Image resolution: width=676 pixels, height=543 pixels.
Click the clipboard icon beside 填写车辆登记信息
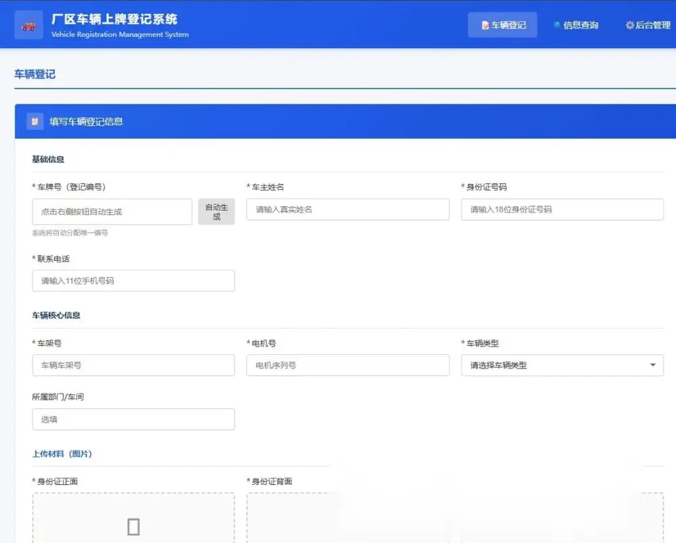35,122
